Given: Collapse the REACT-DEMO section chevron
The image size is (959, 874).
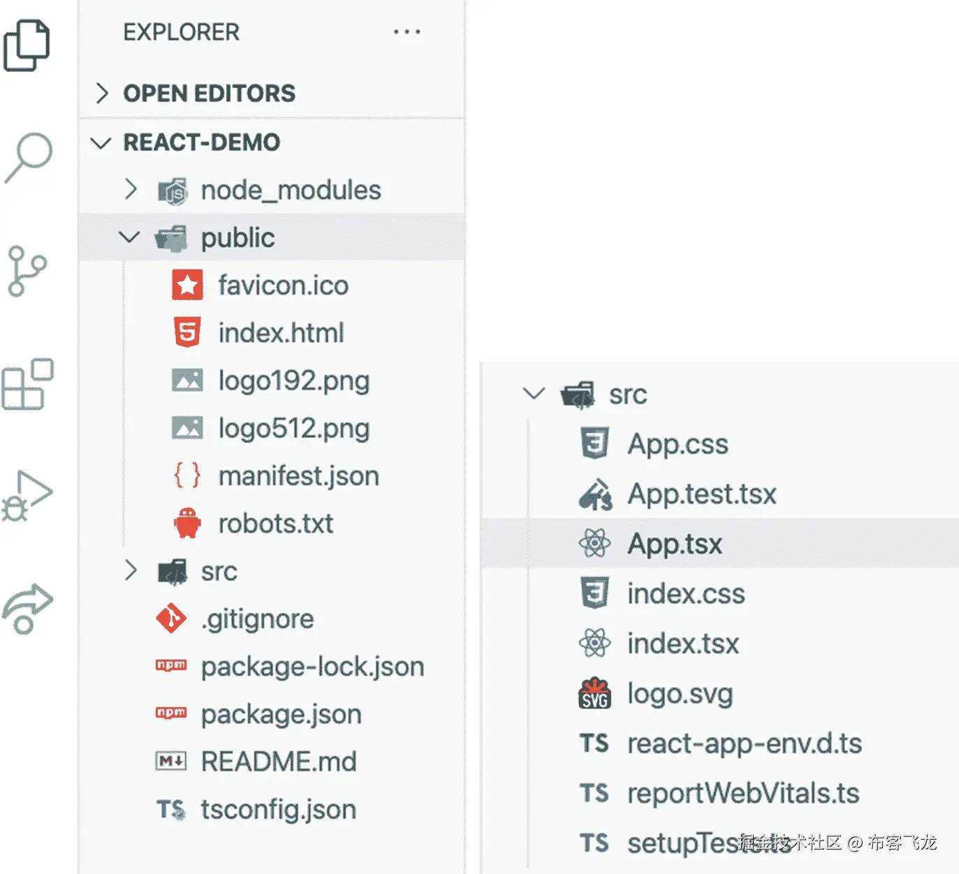Looking at the screenshot, I should tap(101, 143).
